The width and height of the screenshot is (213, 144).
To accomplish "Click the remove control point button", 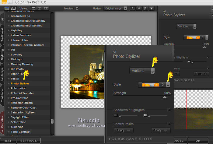I will click(124, 131).
